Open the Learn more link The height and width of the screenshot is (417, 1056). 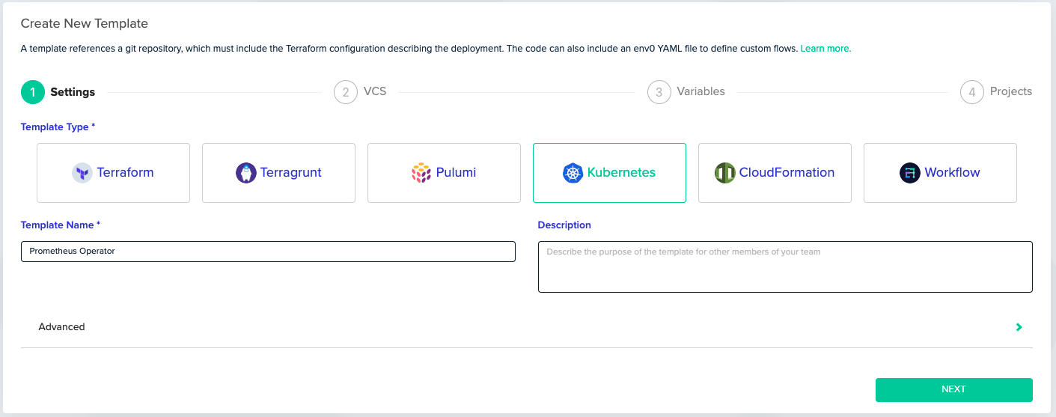(x=825, y=49)
